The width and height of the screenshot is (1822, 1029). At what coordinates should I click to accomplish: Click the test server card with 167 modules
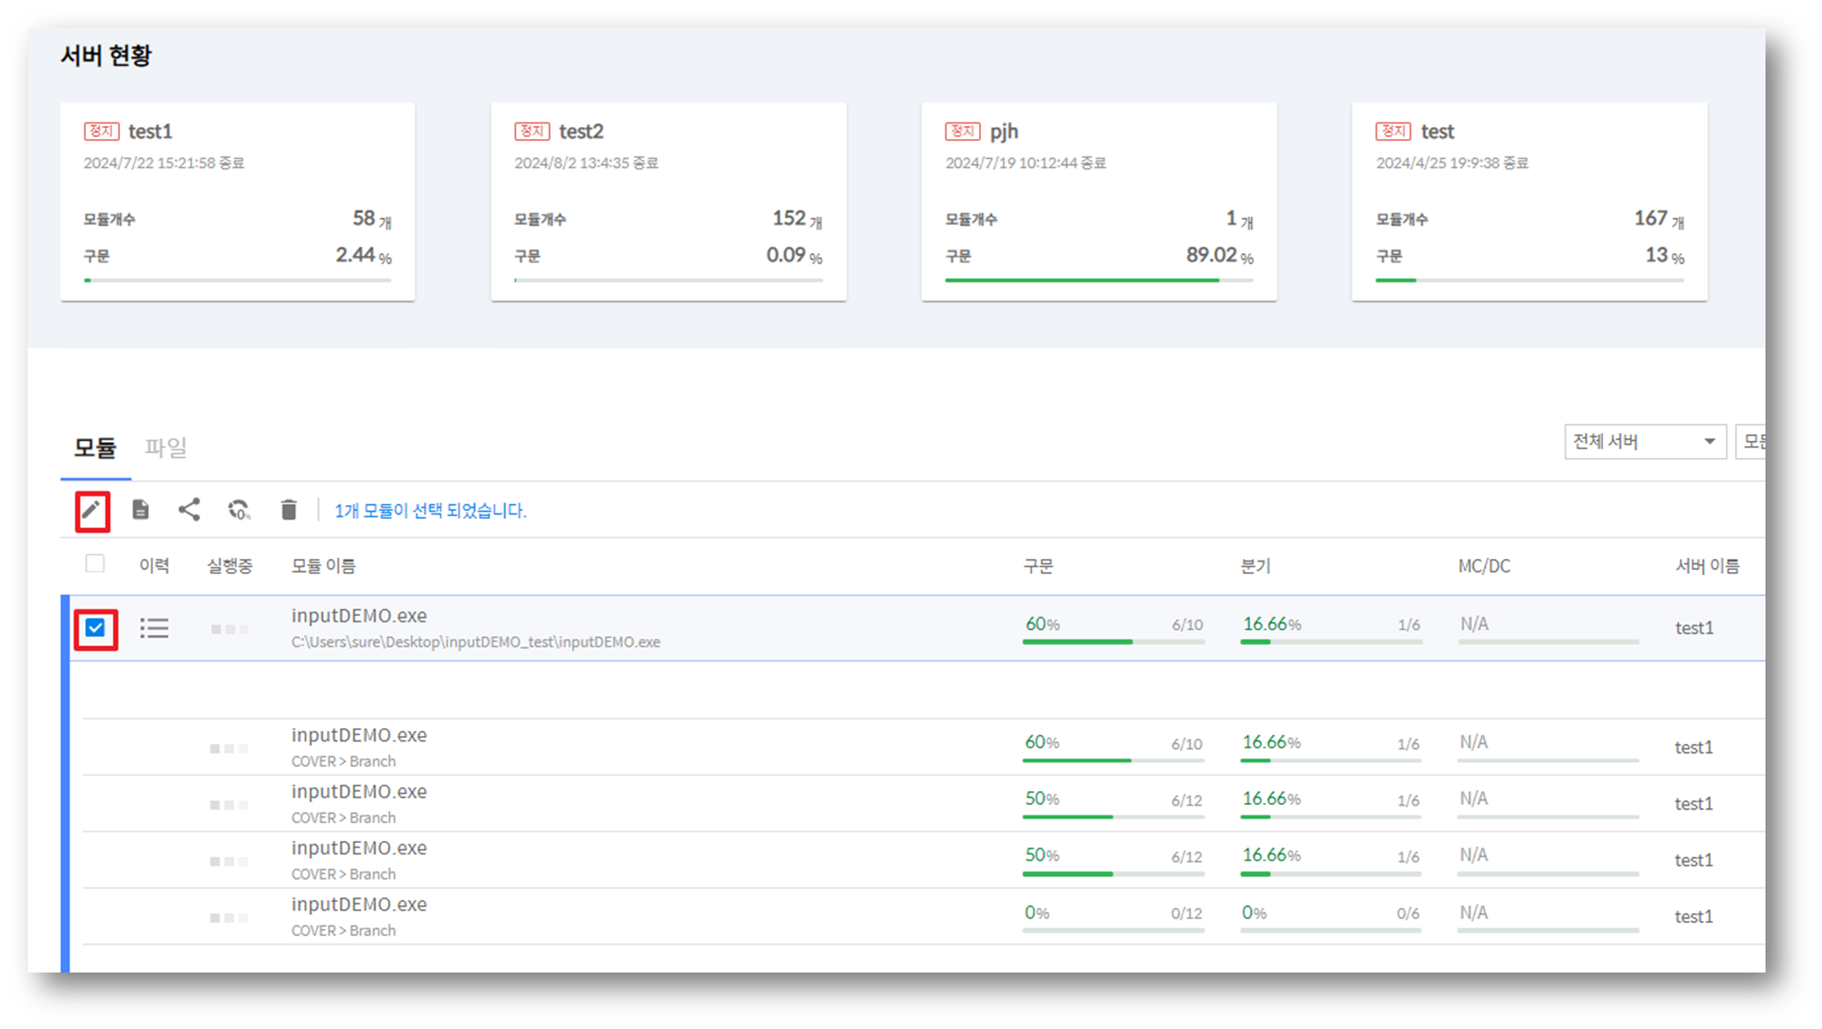click(1529, 202)
